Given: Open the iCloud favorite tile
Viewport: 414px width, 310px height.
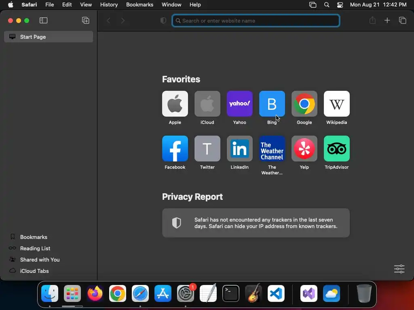Looking at the screenshot, I should click(x=207, y=104).
